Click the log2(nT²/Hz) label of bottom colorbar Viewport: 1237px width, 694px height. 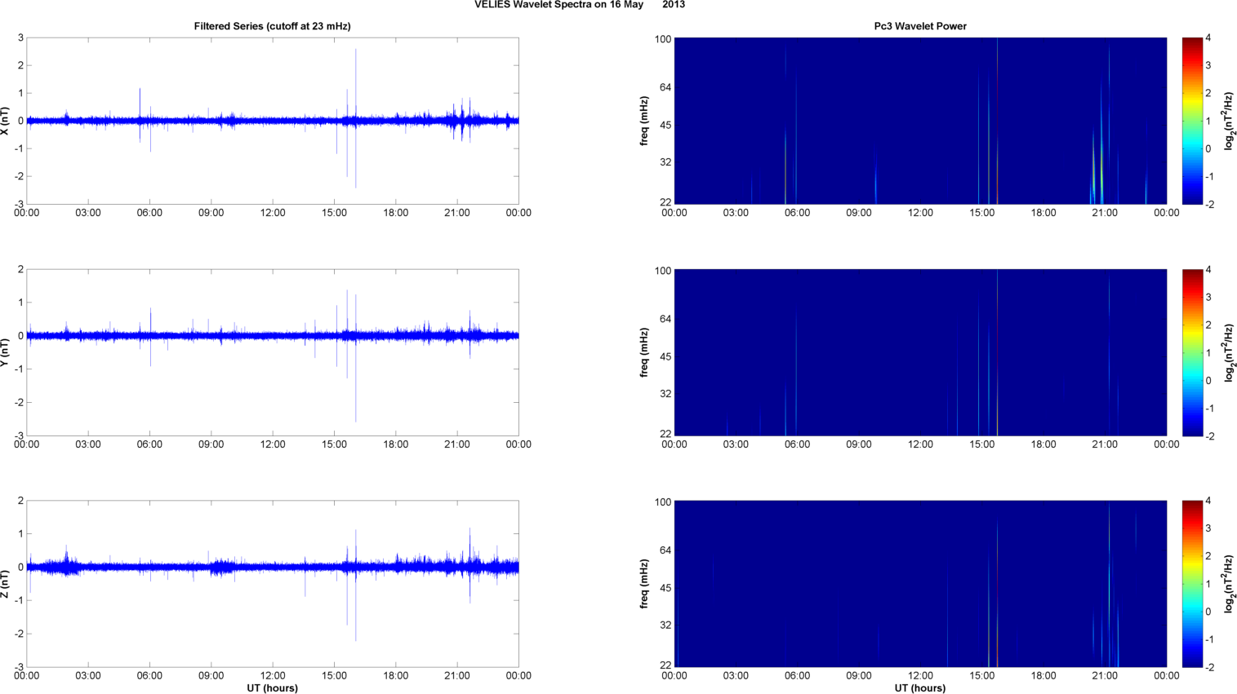pyautogui.click(x=1229, y=584)
